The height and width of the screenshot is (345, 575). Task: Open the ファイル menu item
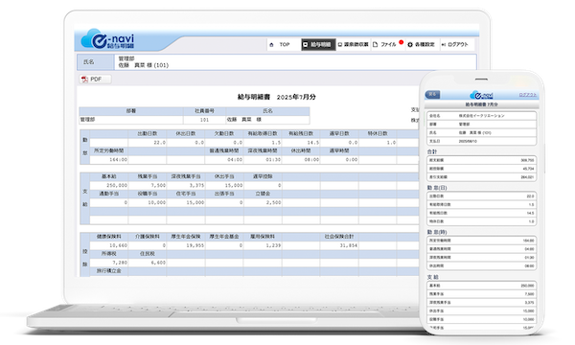pyautogui.click(x=384, y=45)
